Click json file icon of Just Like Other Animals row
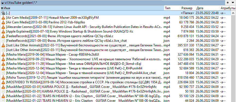The height and width of the screenshot is (102, 236). pyautogui.click(x=3, y=50)
